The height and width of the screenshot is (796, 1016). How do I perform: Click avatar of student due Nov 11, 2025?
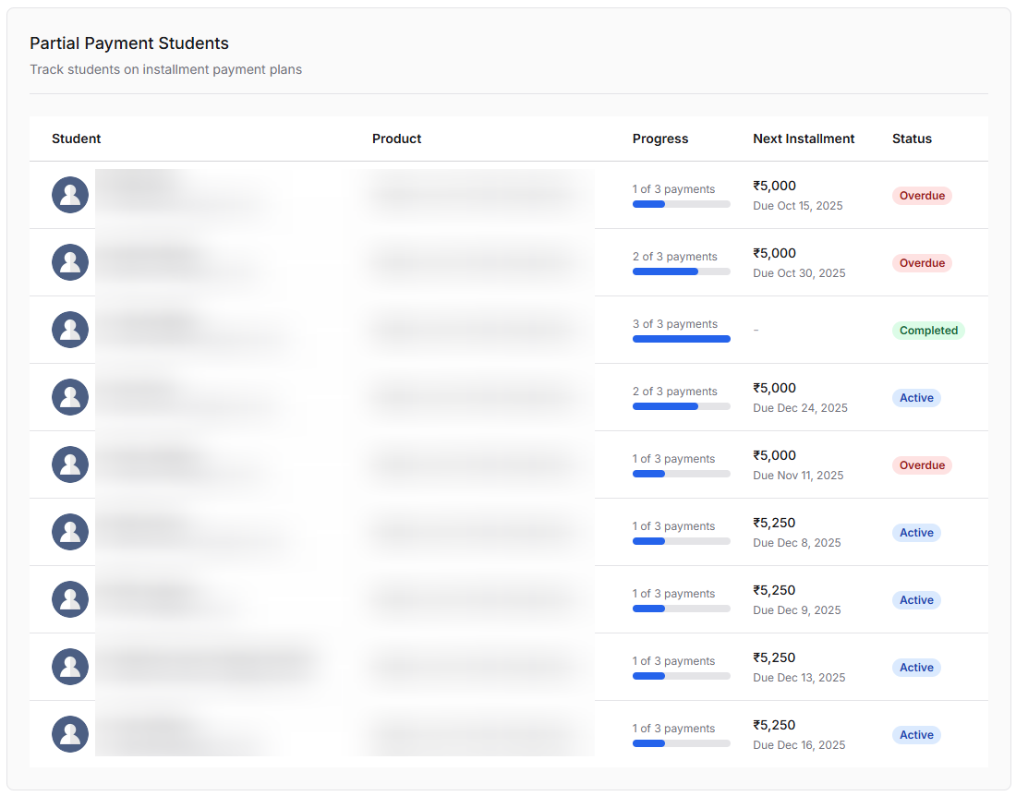pyautogui.click(x=70, y=464)
